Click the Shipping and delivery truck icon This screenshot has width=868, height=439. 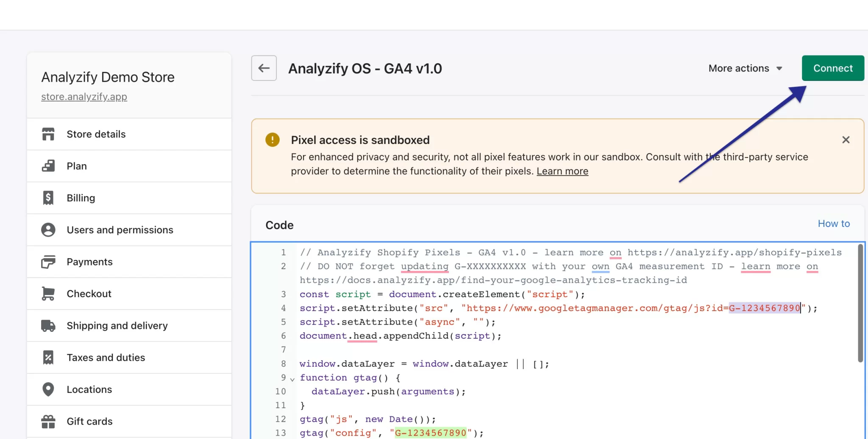tap(48, 326)
